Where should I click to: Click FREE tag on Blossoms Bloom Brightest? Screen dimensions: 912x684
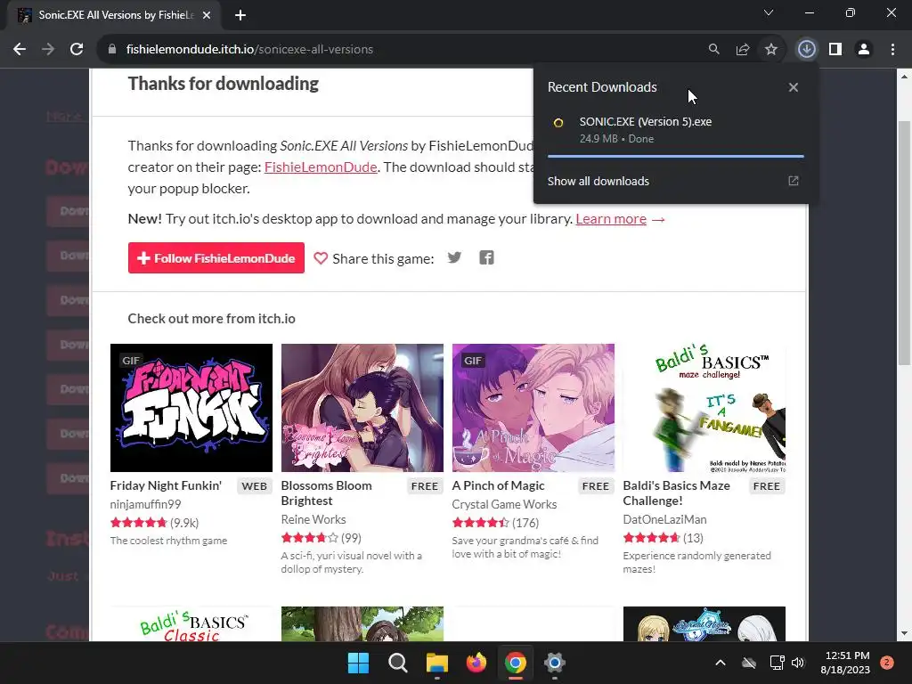(425, 486)
